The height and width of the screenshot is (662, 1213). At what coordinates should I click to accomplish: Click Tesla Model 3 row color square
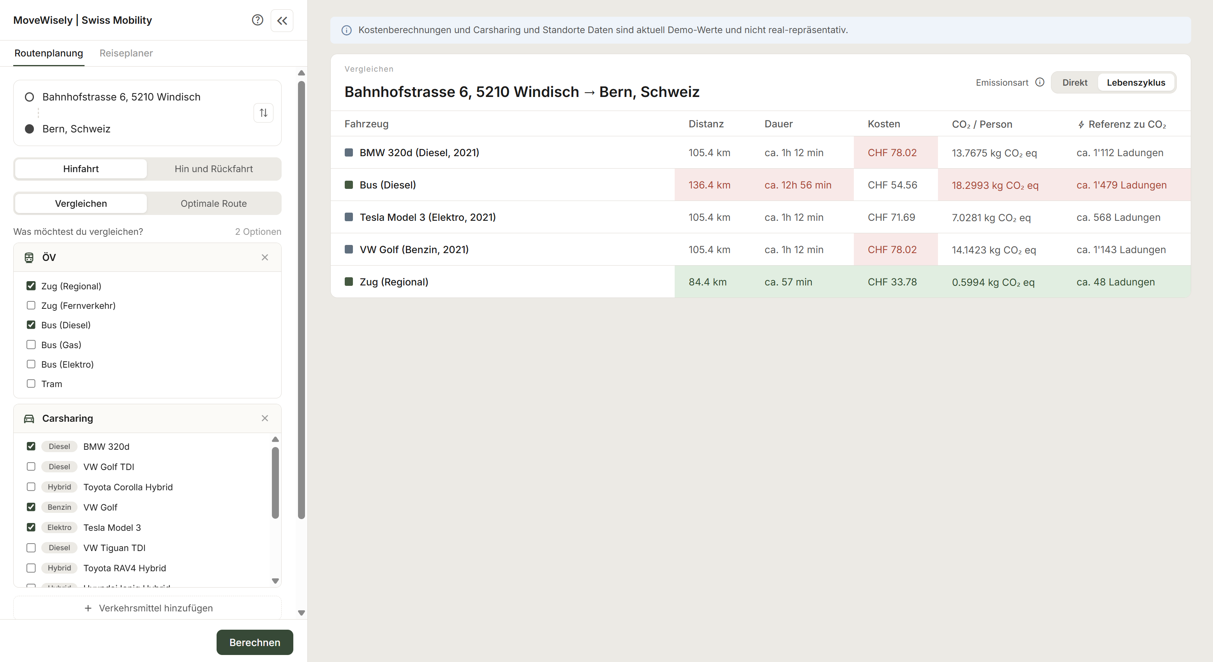click(349, 217)
